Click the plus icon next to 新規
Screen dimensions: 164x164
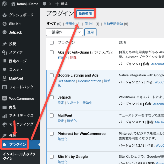click(57, 4)
